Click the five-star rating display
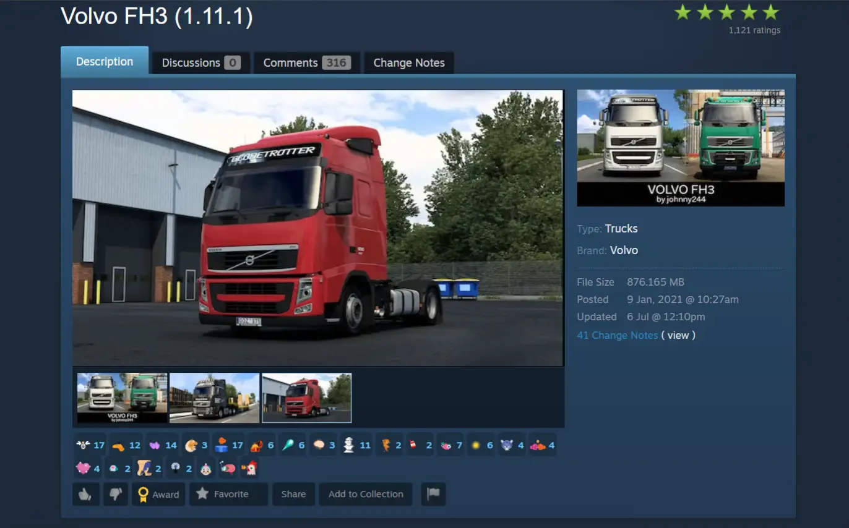This screenshot has height=528, width=849. pos(727,12)
